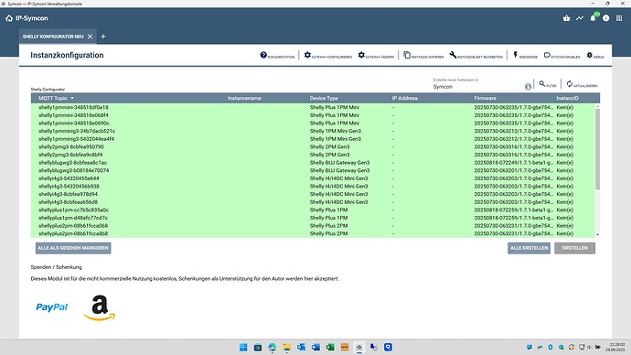Refresh the list with Aktualisieren
Viewport: 631px width, 355px height.
point(582,84)
